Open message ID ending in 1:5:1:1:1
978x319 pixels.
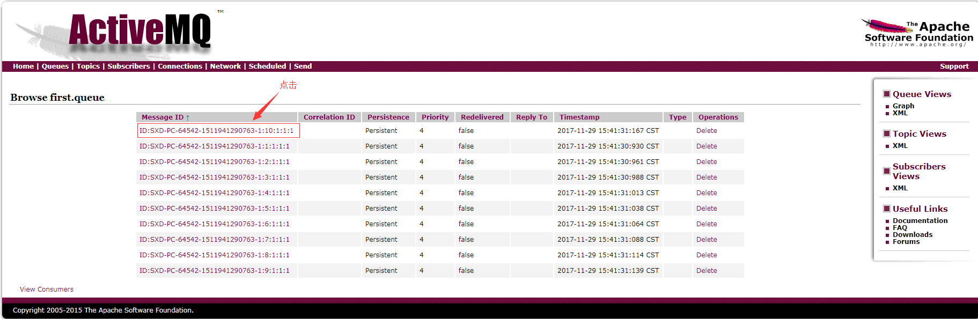tap(215, 208)
